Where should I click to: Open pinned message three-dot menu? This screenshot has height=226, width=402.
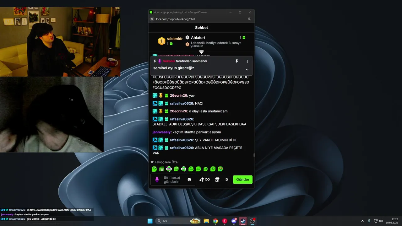[x=247, y=61]
